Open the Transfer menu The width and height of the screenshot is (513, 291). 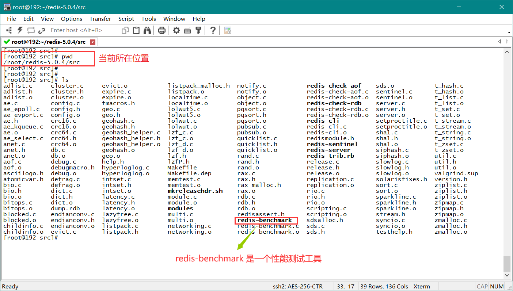coord(100,19)
